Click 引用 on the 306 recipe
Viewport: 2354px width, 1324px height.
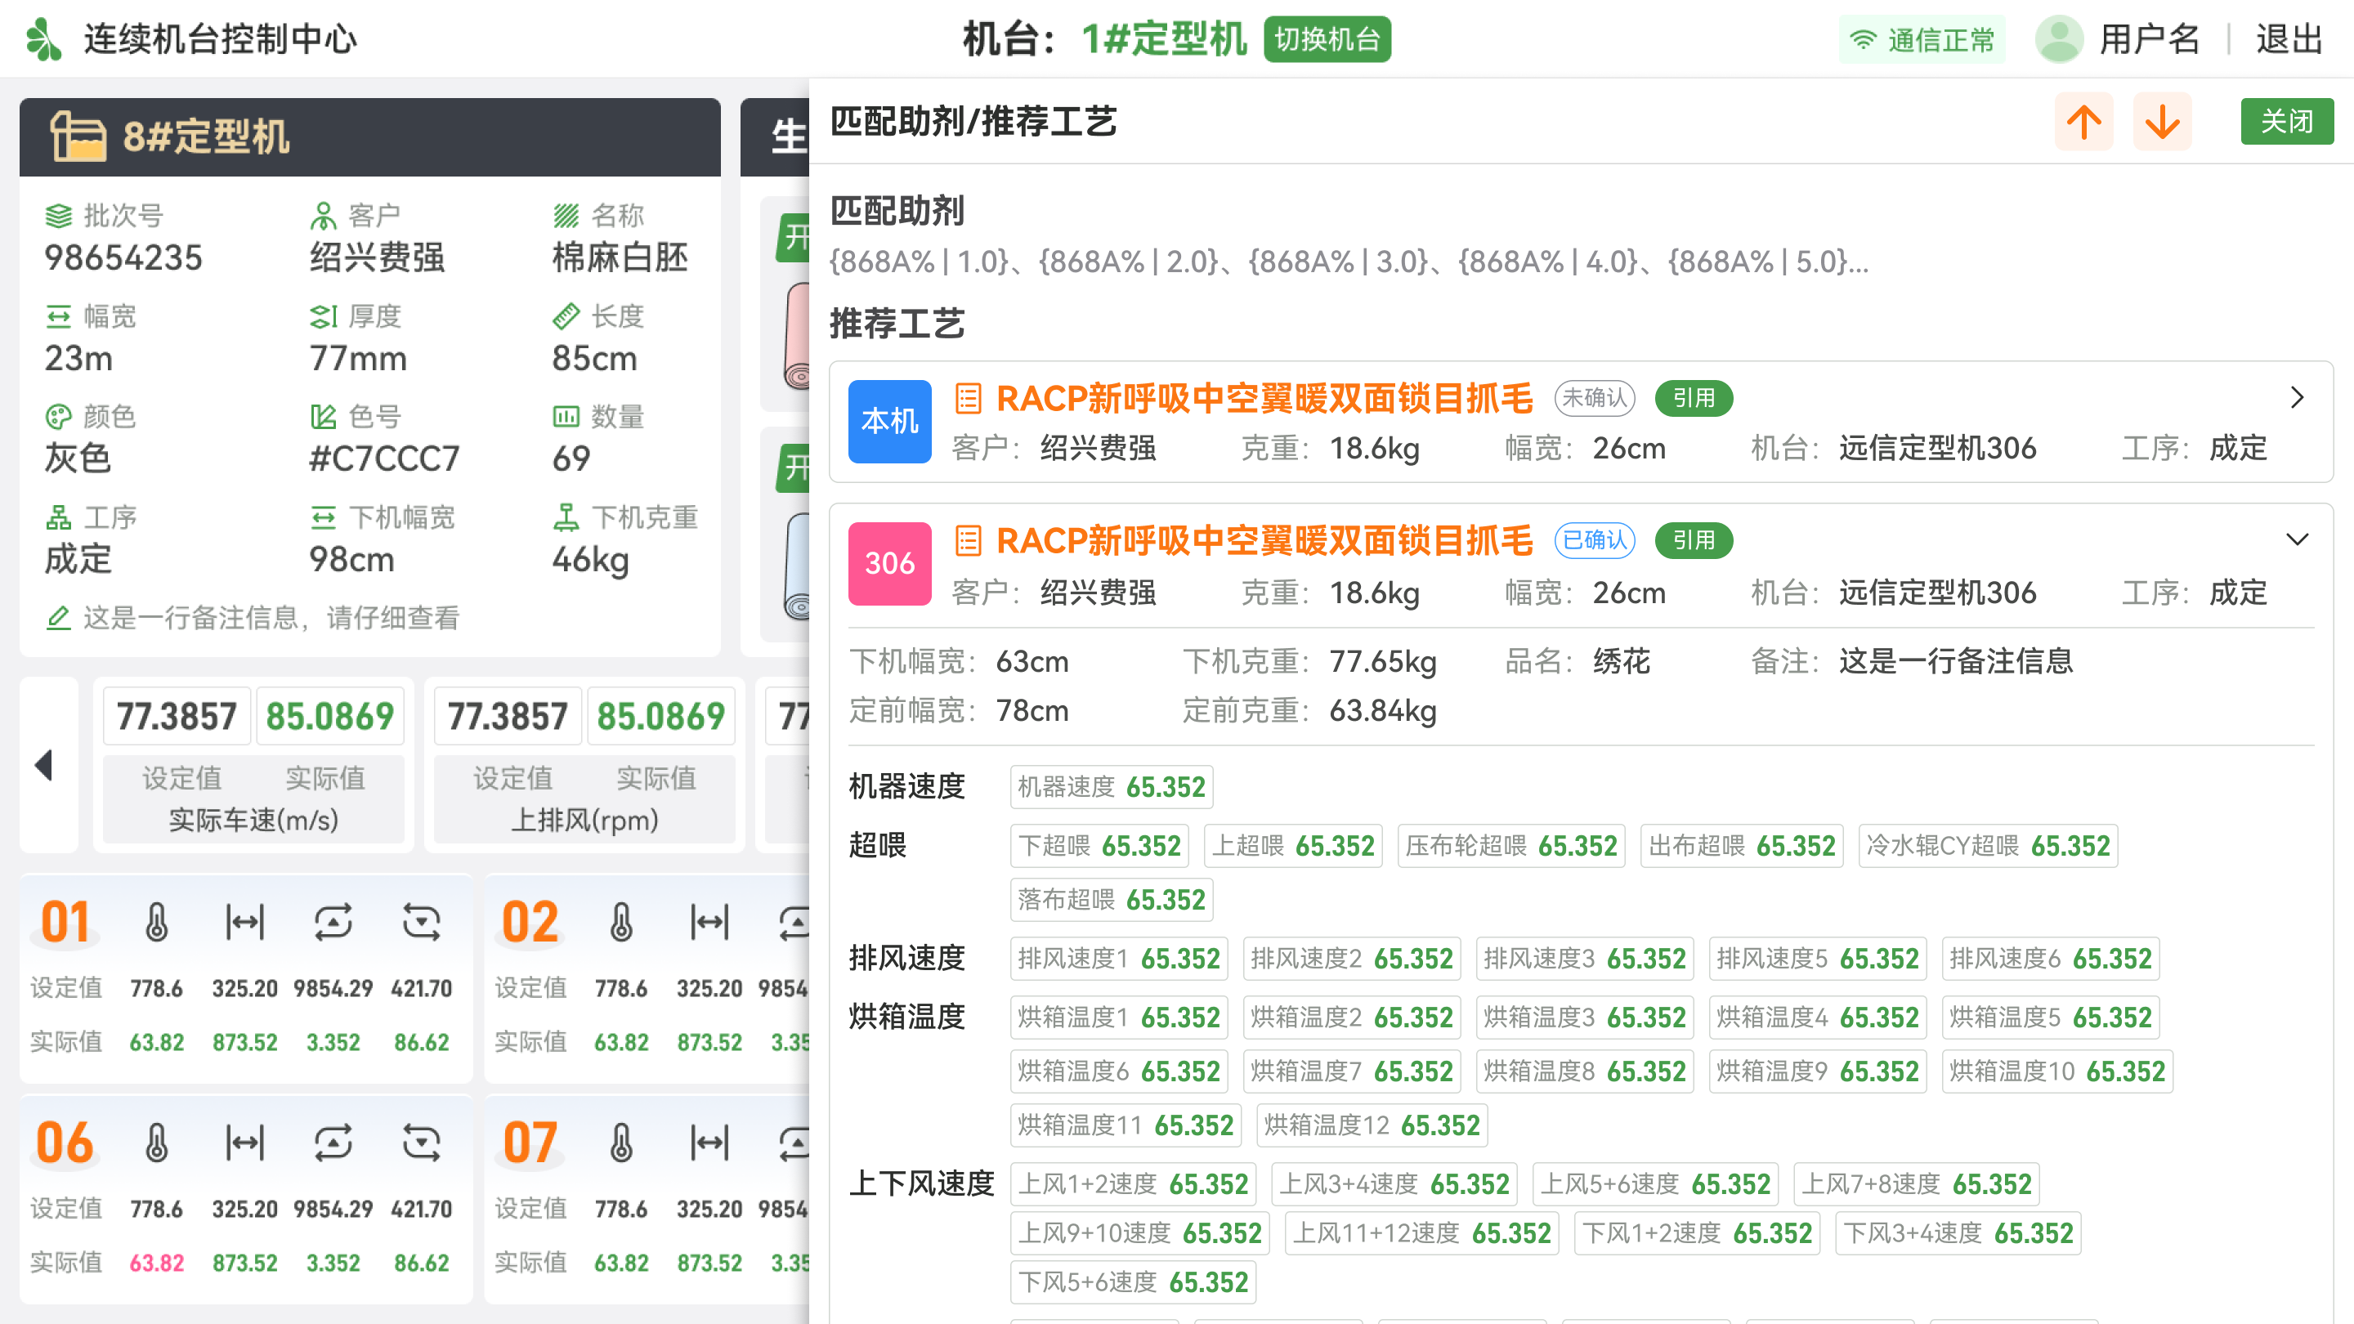click(x=1694, y=541)
